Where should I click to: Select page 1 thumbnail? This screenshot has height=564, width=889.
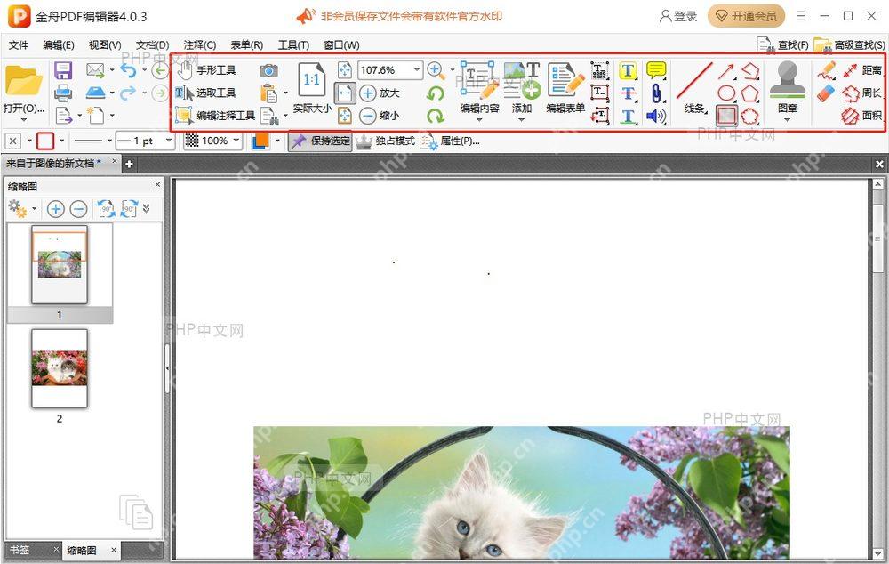point(60,264)
